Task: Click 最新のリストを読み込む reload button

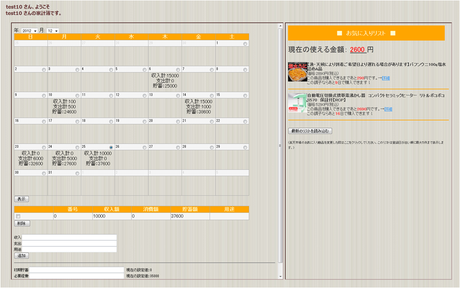Action: point(310,131)
